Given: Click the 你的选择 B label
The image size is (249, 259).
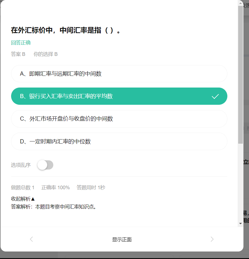Looking at the screenshot, I should tap(46, 54).
